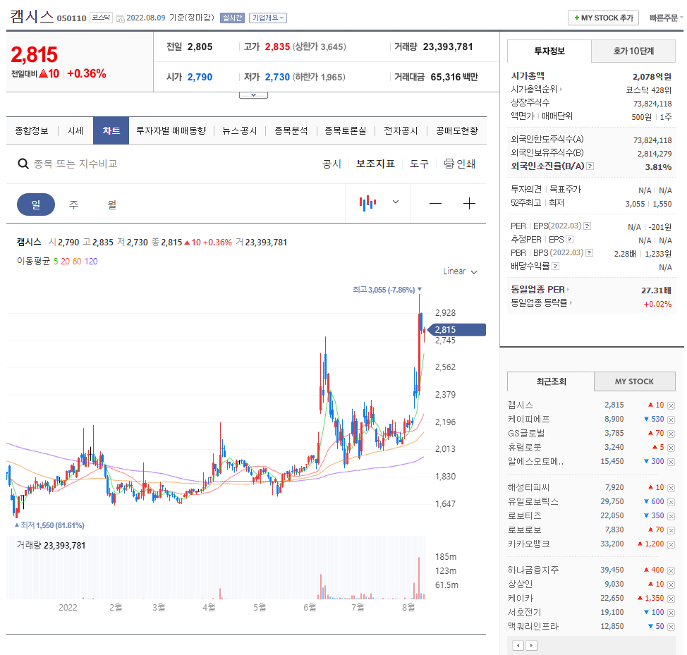Viewport: 687px width, 655px height.
Task: Remove GS글로벌 from recent list
Action: tap(671, 434)
